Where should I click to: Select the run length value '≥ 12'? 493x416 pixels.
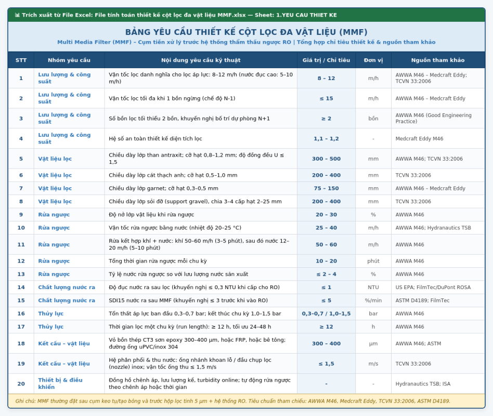(x=327, y=327)
